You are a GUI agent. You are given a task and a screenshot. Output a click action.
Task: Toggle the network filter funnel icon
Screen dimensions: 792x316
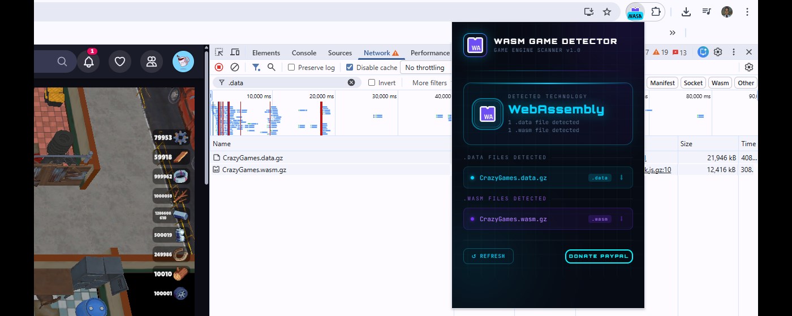coord(256,67)
